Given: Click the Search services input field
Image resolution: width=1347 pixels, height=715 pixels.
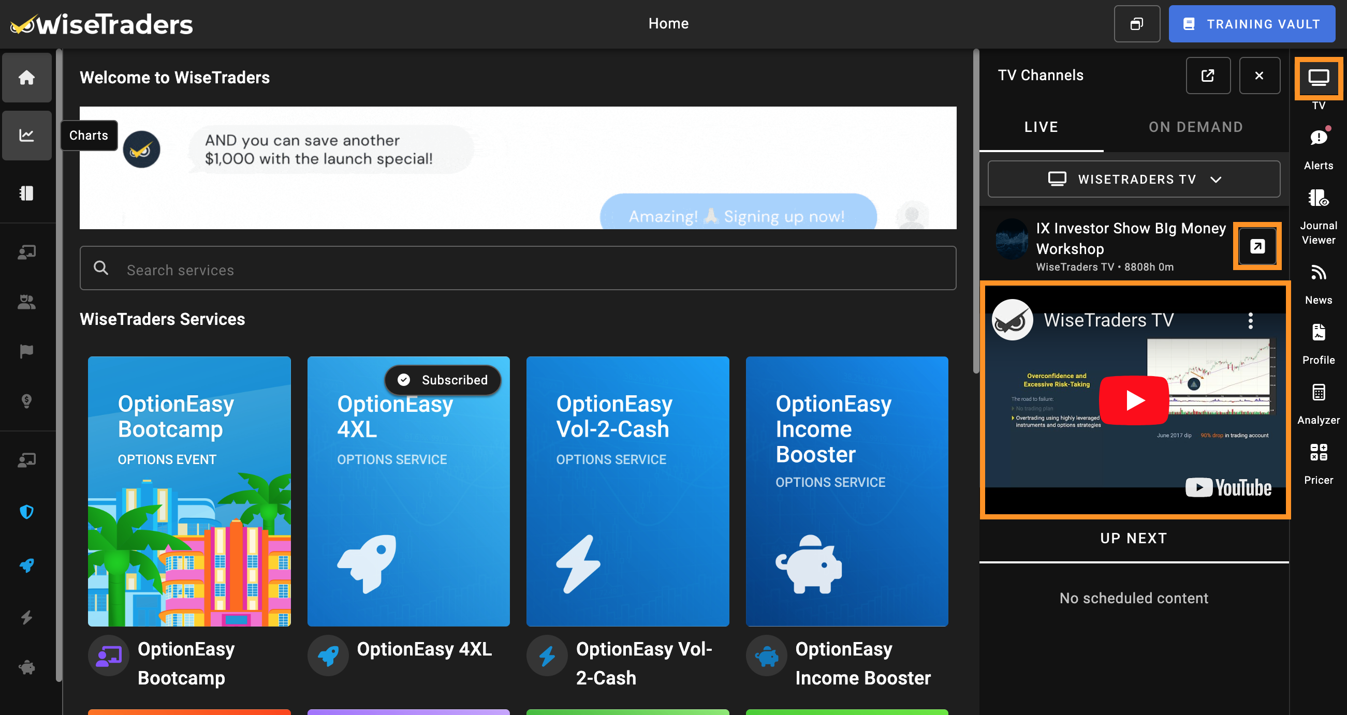Looking at the screenshot, I should tap(518, 270).
